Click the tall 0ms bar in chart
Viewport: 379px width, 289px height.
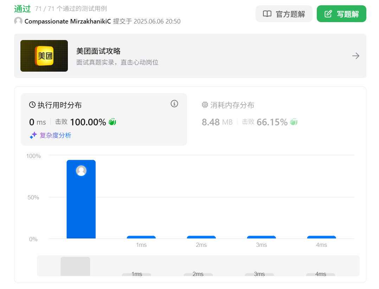[x=81, y=199]
